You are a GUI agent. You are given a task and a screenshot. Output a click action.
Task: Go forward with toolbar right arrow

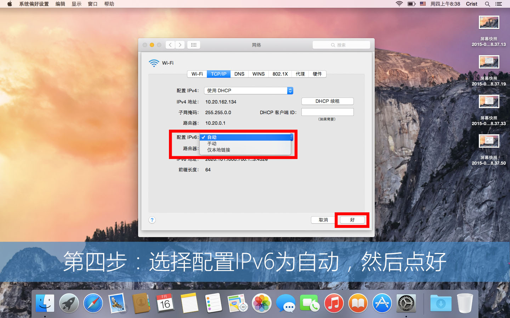tap(180, 45)
